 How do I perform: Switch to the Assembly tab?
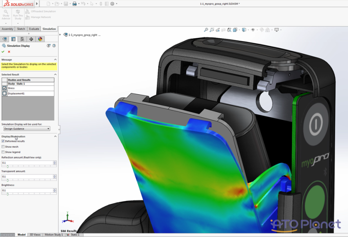coord(7,29)
